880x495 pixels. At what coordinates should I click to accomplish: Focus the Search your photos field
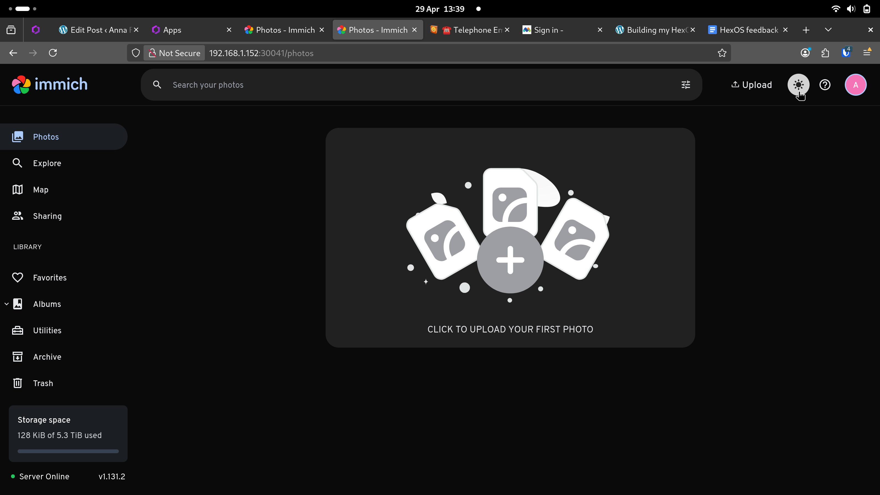421,85
